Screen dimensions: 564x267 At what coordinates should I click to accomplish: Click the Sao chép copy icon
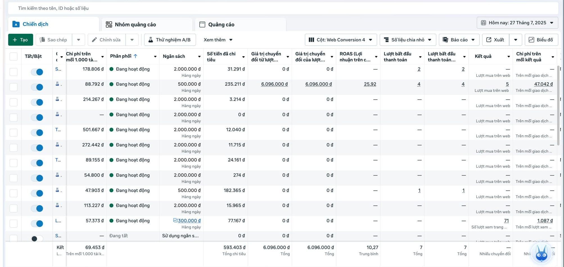[x=42, y=40]
